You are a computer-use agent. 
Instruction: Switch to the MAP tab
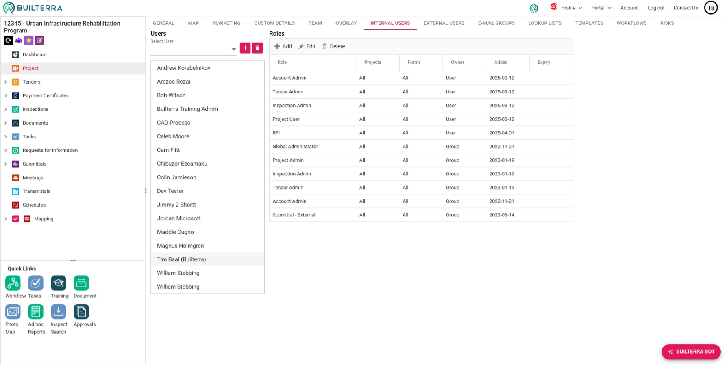(194, 23)
